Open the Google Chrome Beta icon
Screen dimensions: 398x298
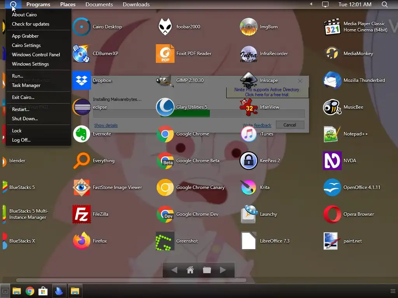[x=165, y=161]
